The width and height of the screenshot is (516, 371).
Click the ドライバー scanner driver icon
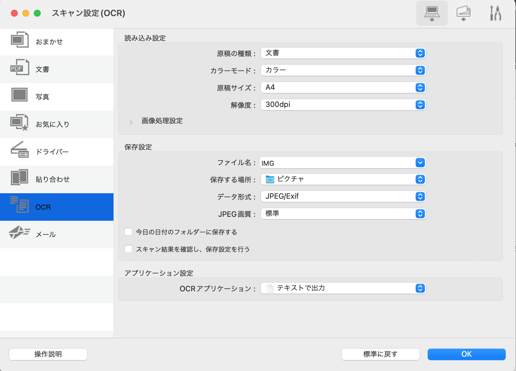(x=19, y=149)
